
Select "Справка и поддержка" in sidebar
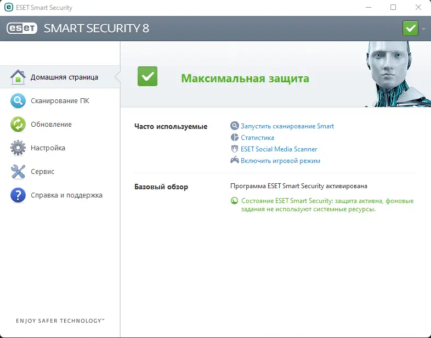66,195
